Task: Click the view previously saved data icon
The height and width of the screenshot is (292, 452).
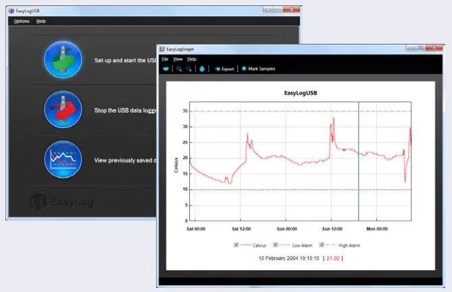Action: point(63,159)
